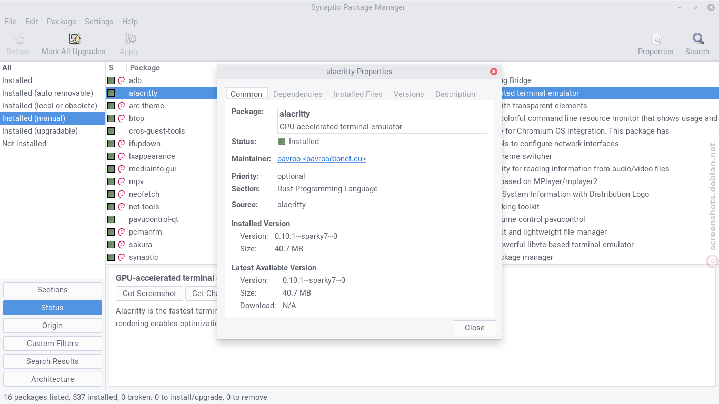Select the Installed filter
The image size is (719, 404).
[53, 80]
